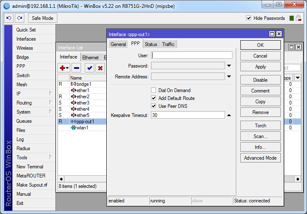The width and height of the screenshot is (307, 214).
Task: Click the Disable button in dialog
Action: coord(260,80)
